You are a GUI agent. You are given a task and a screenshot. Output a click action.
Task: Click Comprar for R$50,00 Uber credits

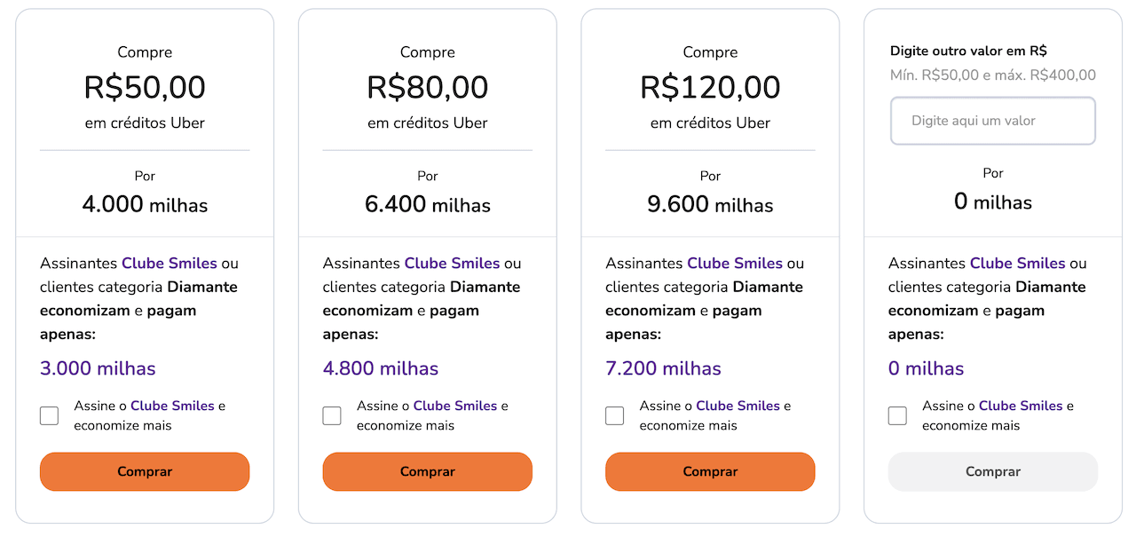coord(145,471)
